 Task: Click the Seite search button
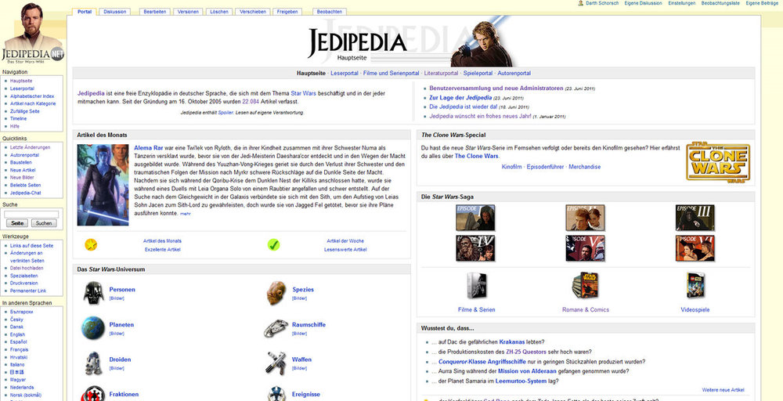tap(16, 223)
